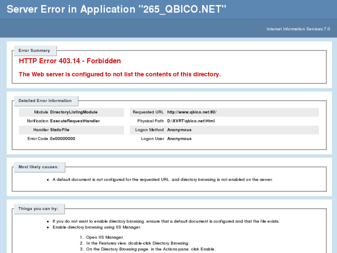
Task: Click the 'Logon Method' field label
Action: 149,130
